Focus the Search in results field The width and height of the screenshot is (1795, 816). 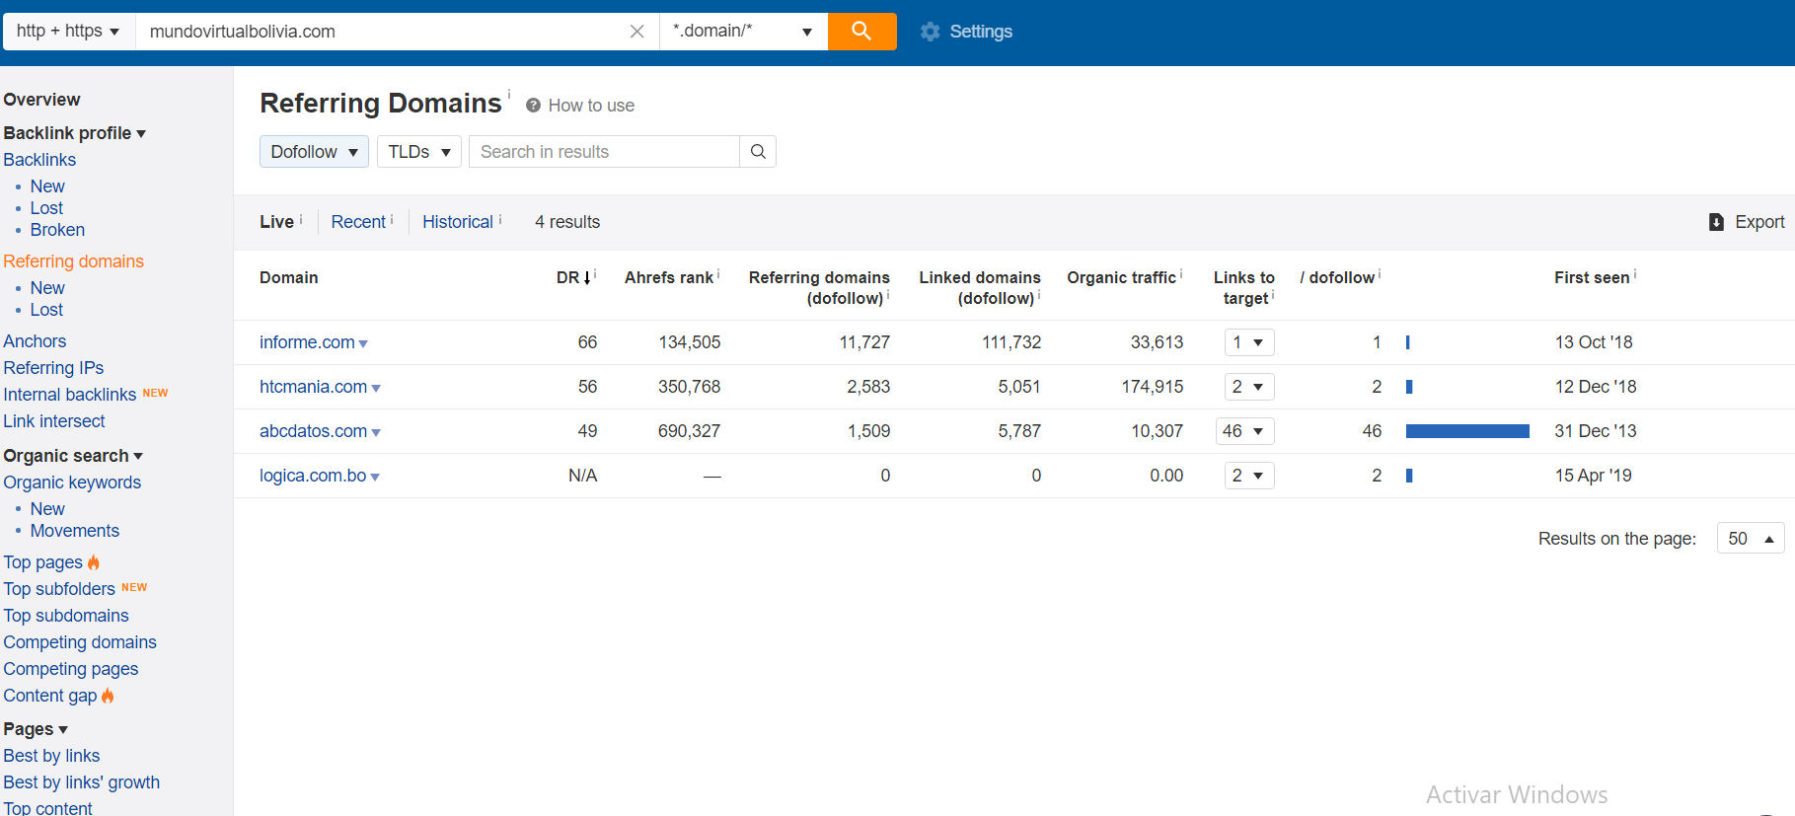point(604,152)
